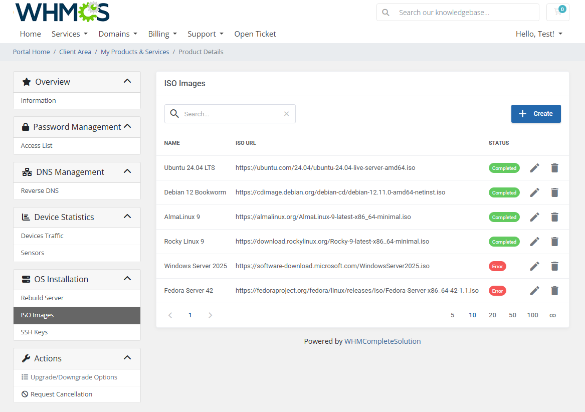
Task: Open the Open Ticket page
Action: 255,34
